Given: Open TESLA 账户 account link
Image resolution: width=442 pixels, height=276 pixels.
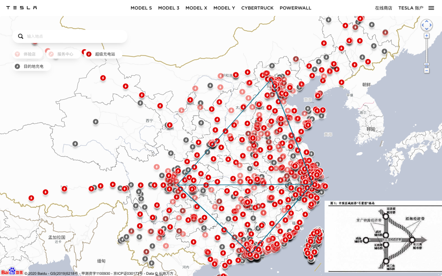Looking at the screenshot, I should tap(411, 8).
